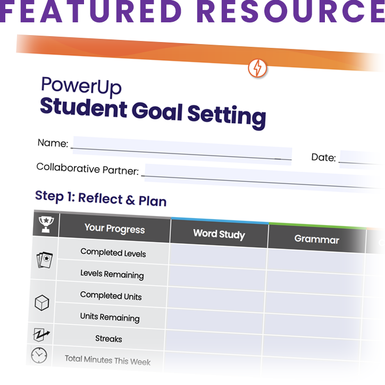
Task: Click into the Name field
Action: pos(182,150)
